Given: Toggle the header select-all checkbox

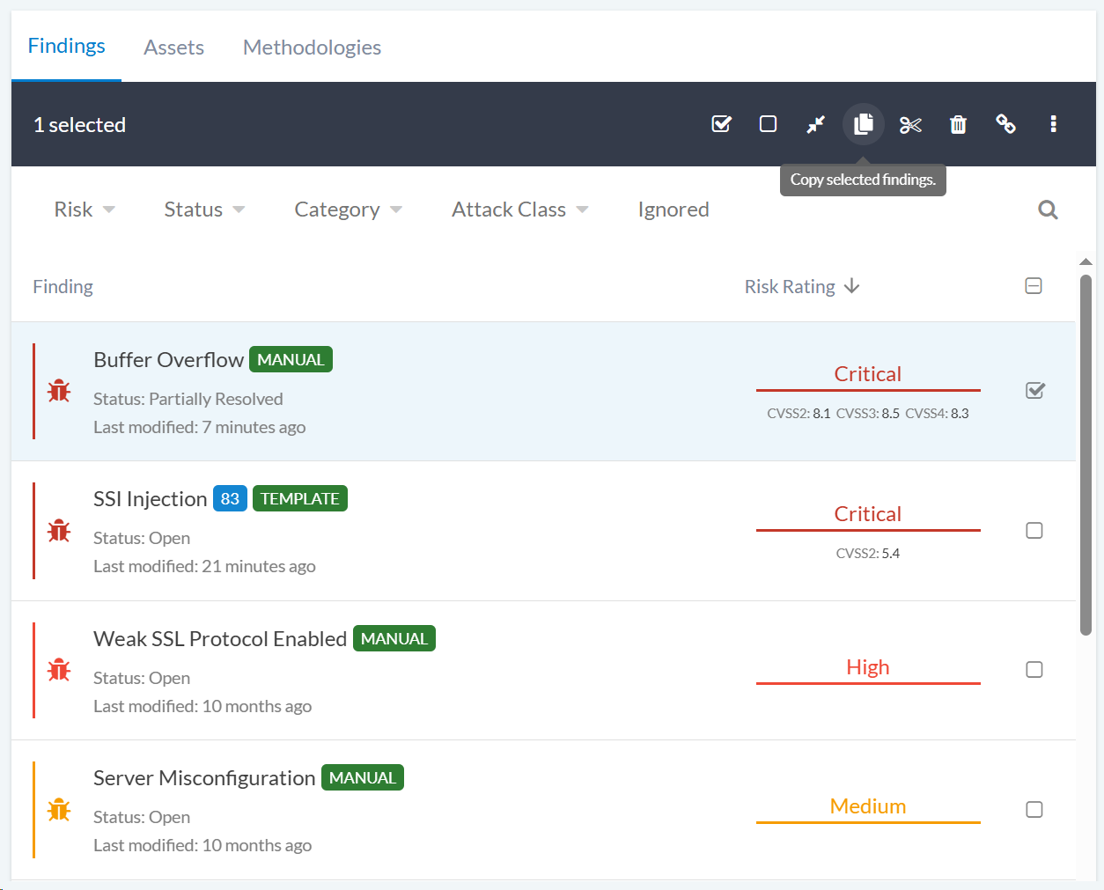Looking at the screenshot, I should coord(1034,286).
